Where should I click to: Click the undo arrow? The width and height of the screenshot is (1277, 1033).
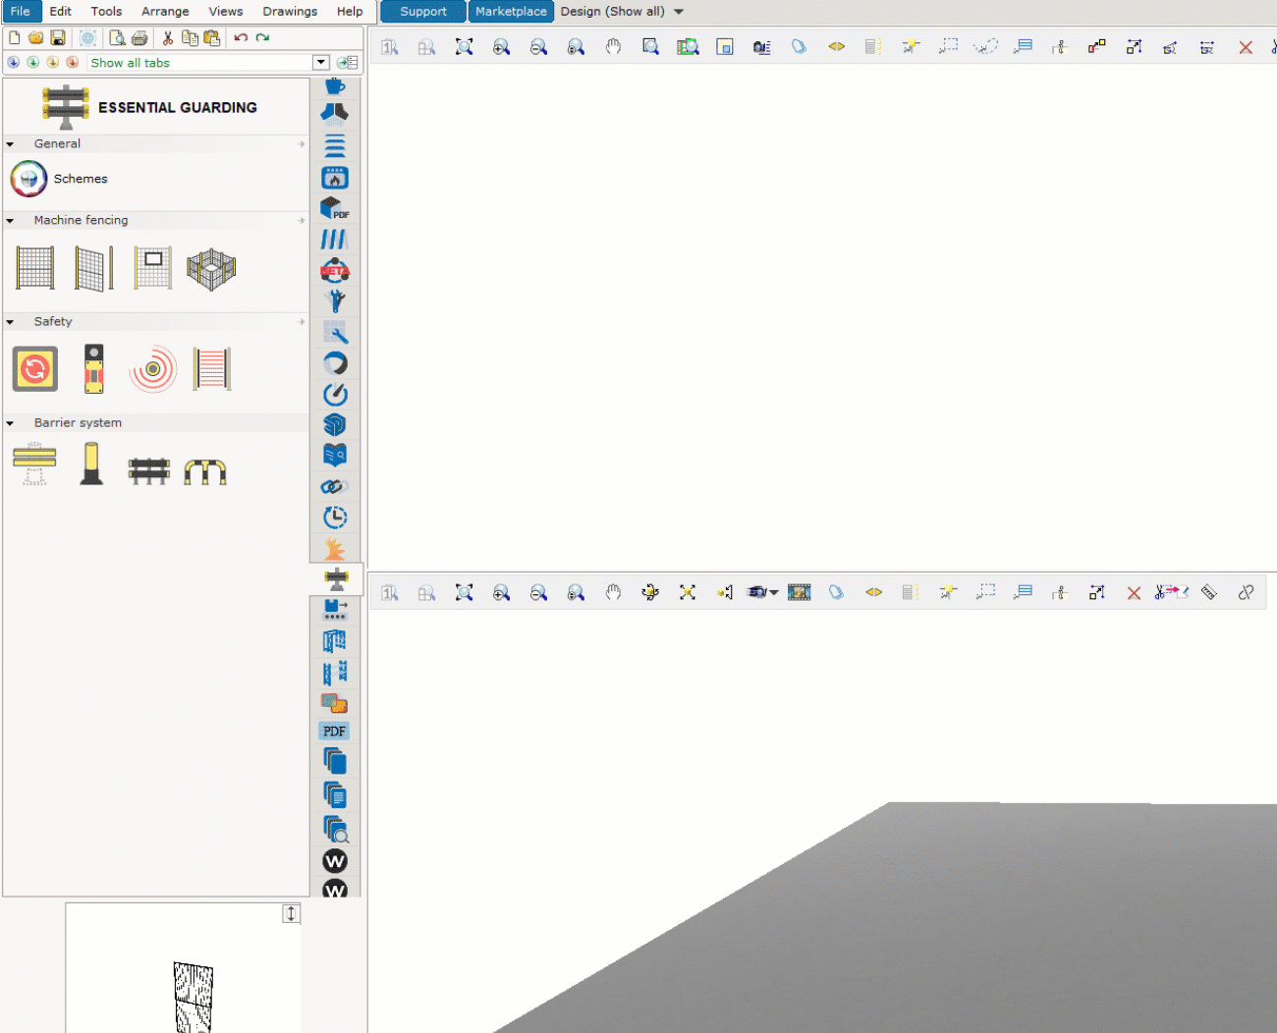pyautogui.click(x=241, y=37)
